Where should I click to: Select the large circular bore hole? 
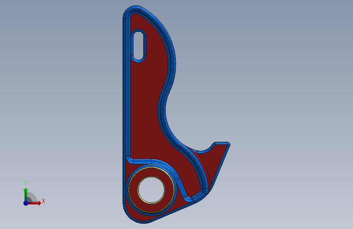point(151,190)
